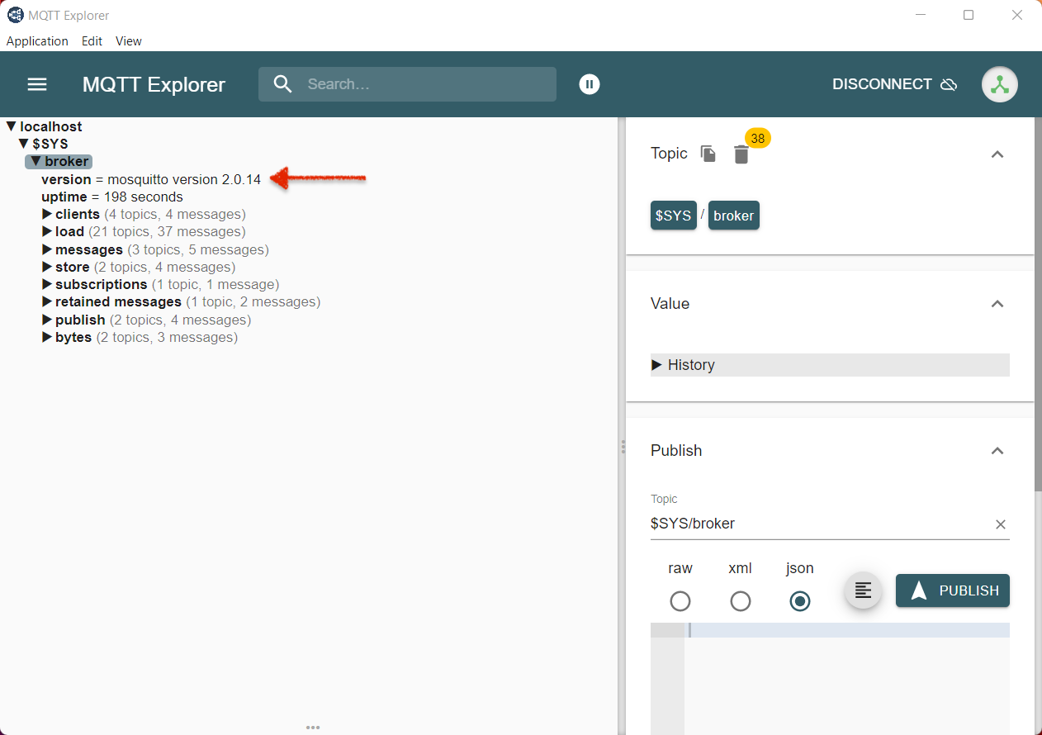This screenshot has width=1042, height=735.
Task: Collapse the $SYS tree node
Action: coord(24,144)
